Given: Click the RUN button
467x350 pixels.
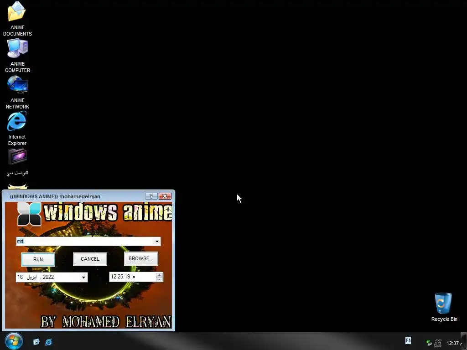Looking at the screenshot, I should (x=38, y=259).
